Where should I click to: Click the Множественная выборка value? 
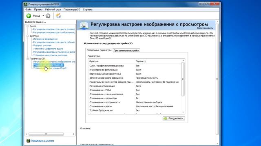pos(149,102)
